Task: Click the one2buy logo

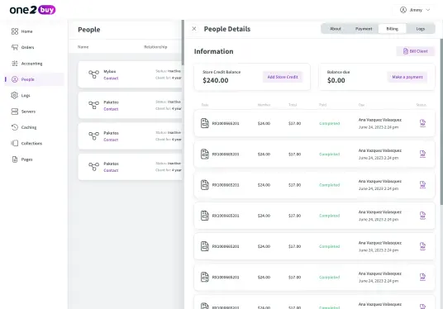Action: [32, 10]
